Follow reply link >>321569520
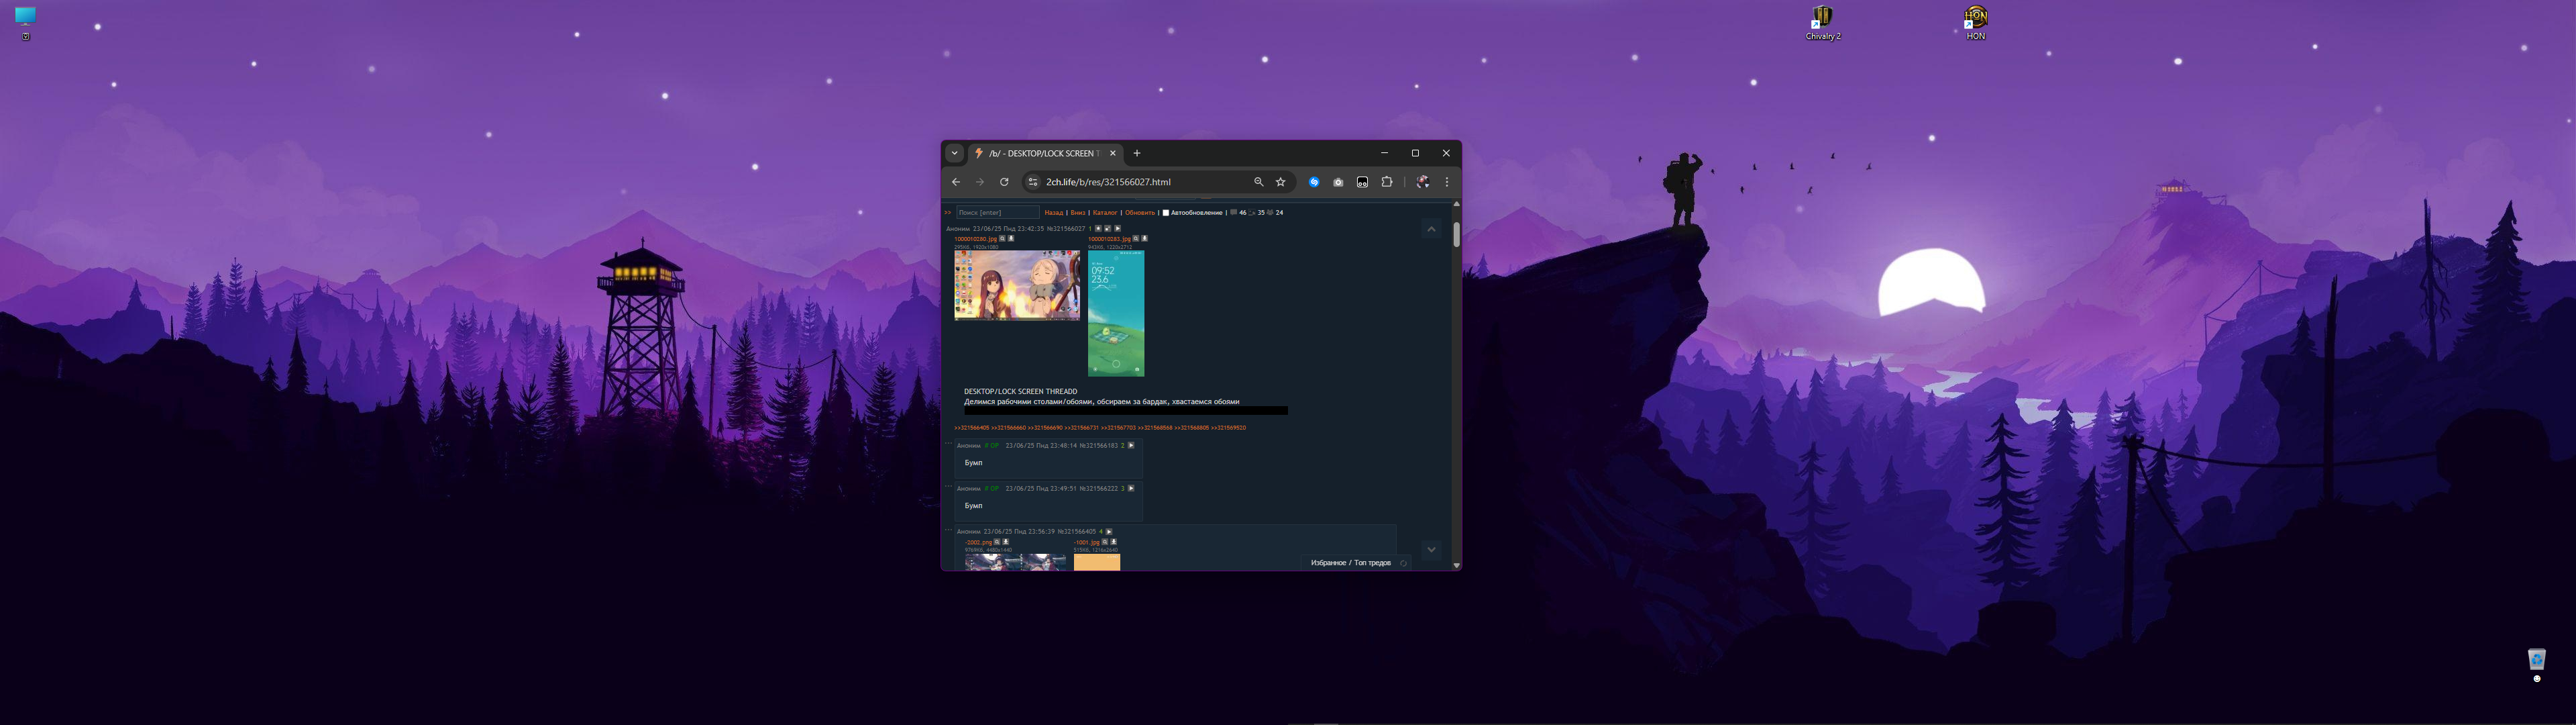 pos(1229,428)
